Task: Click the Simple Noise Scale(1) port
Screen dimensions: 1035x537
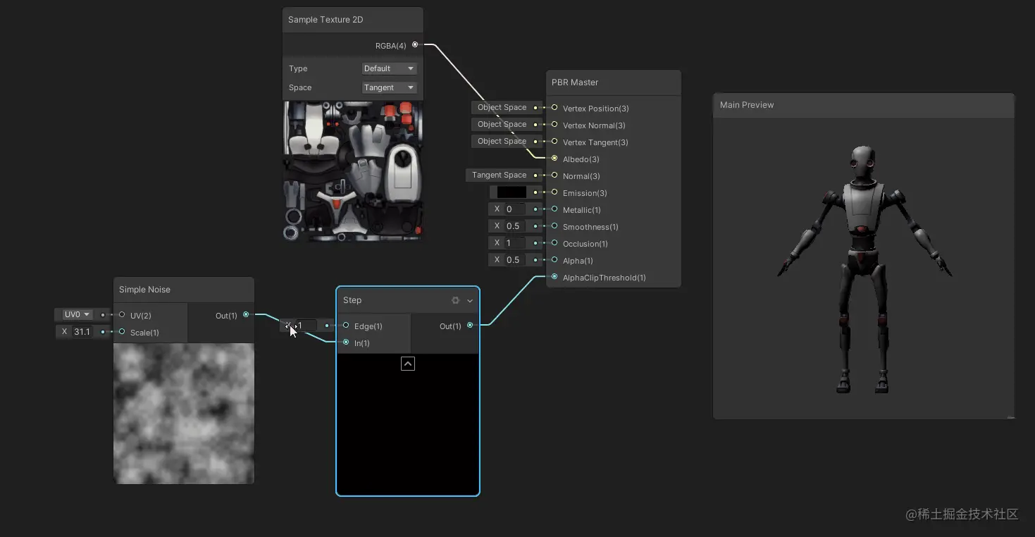Action: (122, 332)
